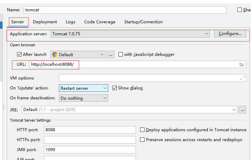Click the browse button next to JRE field
The image size is (251, 160).
(242, 110)
